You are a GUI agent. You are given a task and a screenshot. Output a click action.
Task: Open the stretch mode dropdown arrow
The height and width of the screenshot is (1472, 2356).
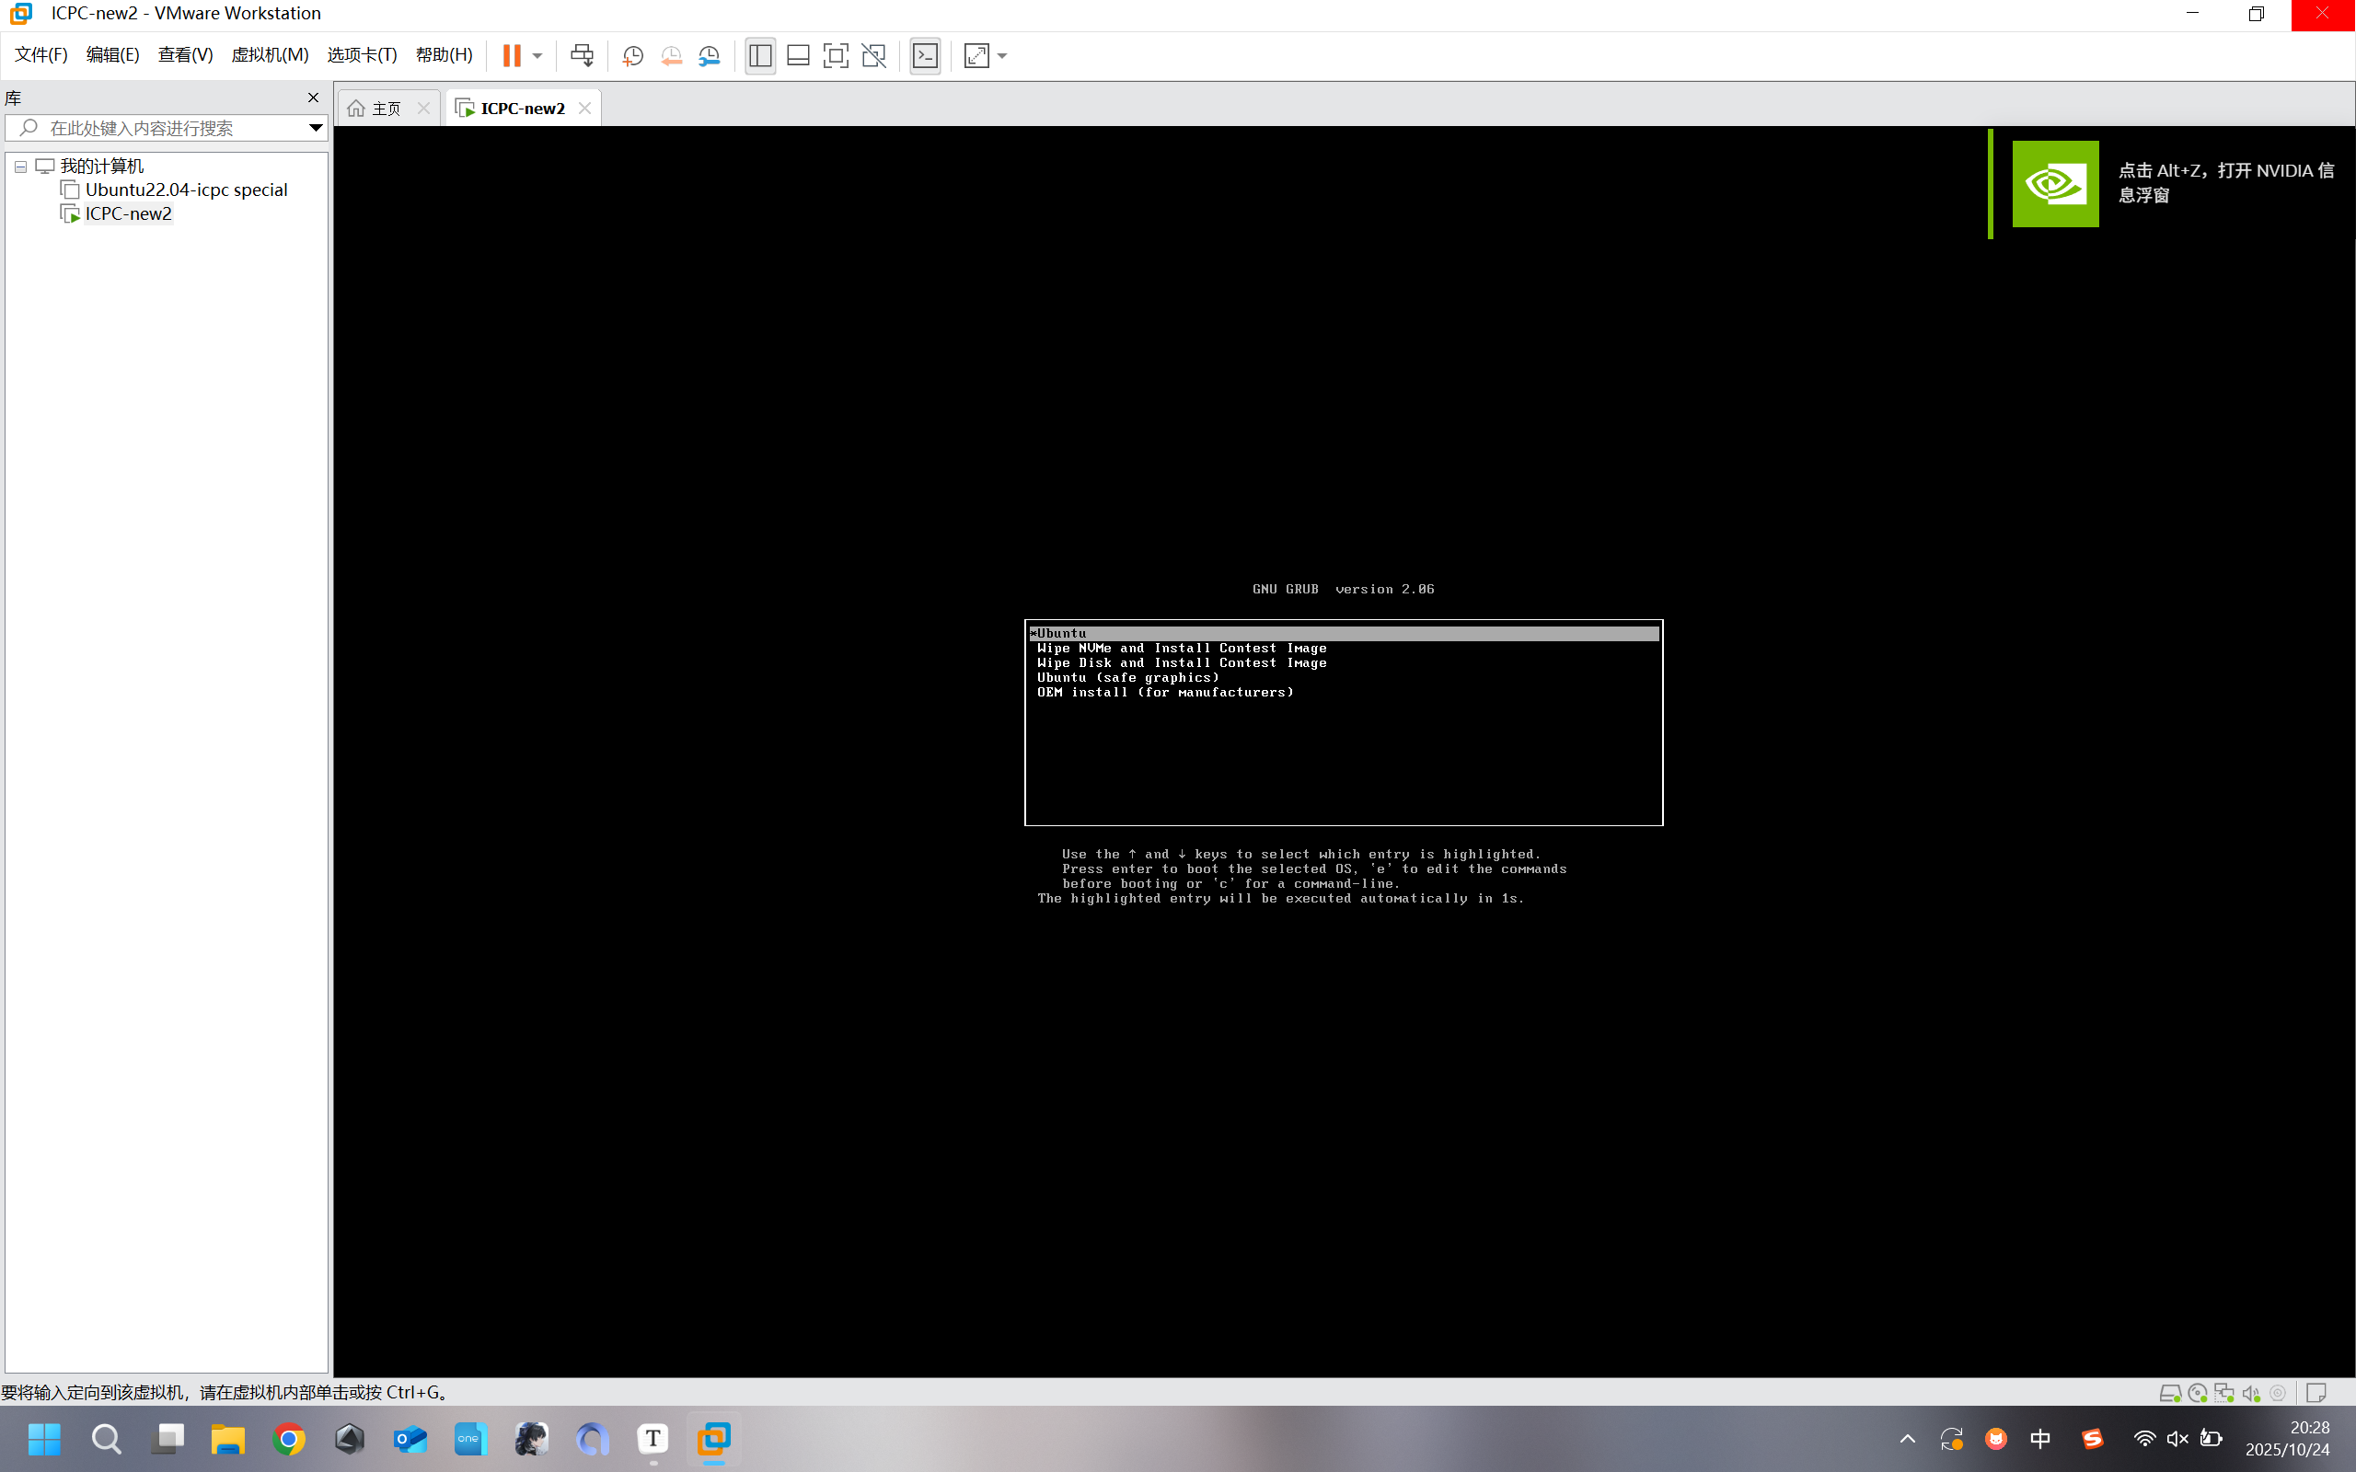(1002, 55)
